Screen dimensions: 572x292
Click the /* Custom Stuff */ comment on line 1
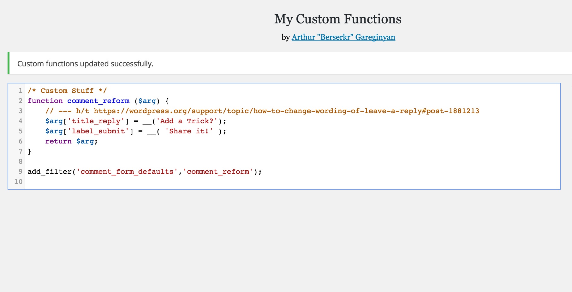coord(67,91)
